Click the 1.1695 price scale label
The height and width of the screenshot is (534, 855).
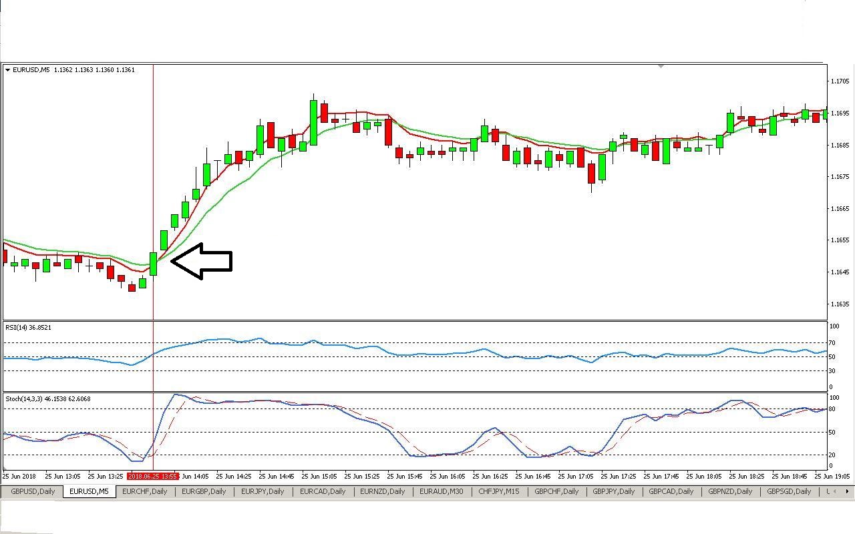[839, 113]
